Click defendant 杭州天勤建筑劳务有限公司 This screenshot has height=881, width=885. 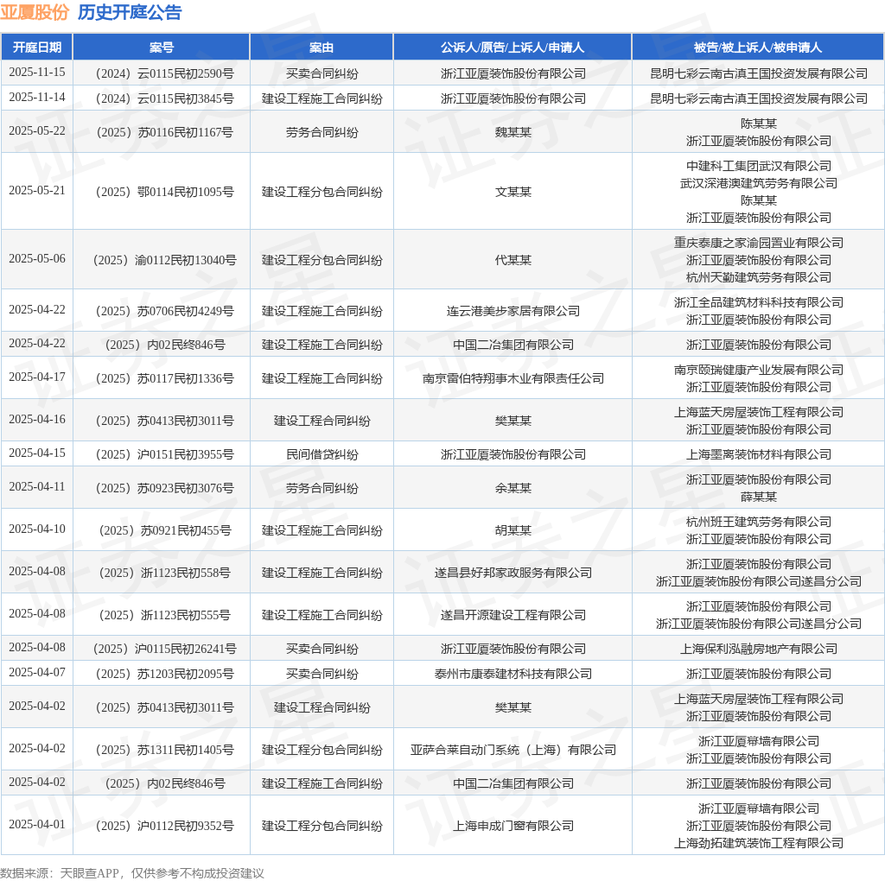[759, 277]
